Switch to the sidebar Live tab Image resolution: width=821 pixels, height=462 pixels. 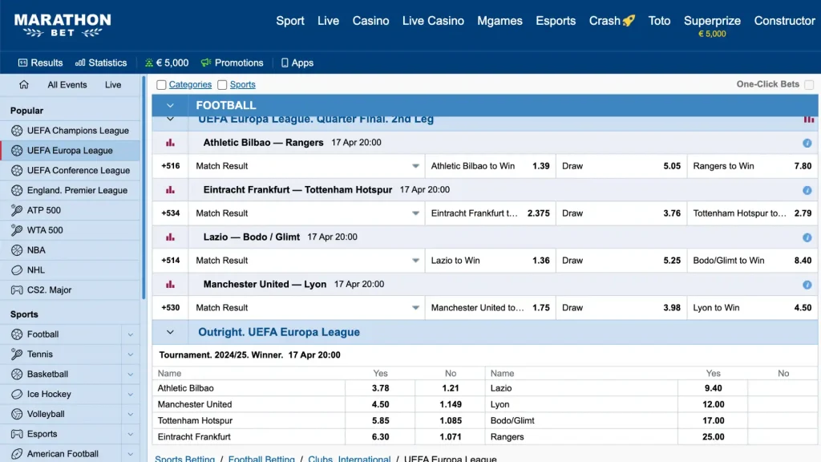click(112, 85)
